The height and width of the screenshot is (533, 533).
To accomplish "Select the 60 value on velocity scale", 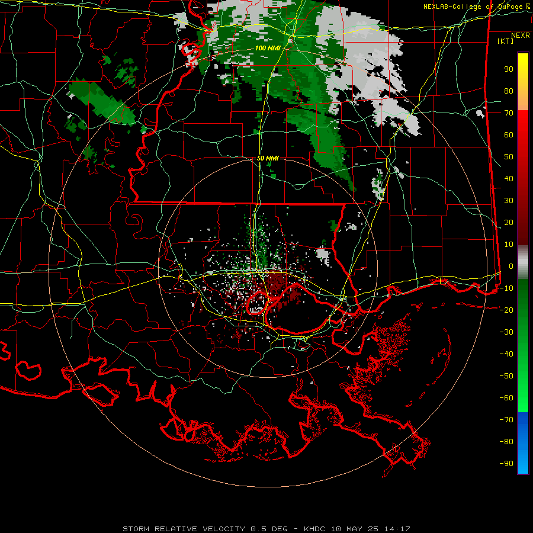I will point(509,134).
